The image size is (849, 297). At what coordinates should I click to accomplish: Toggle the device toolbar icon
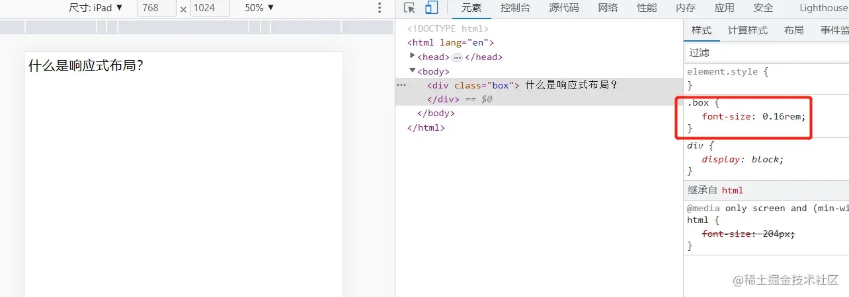coord(432,8)
